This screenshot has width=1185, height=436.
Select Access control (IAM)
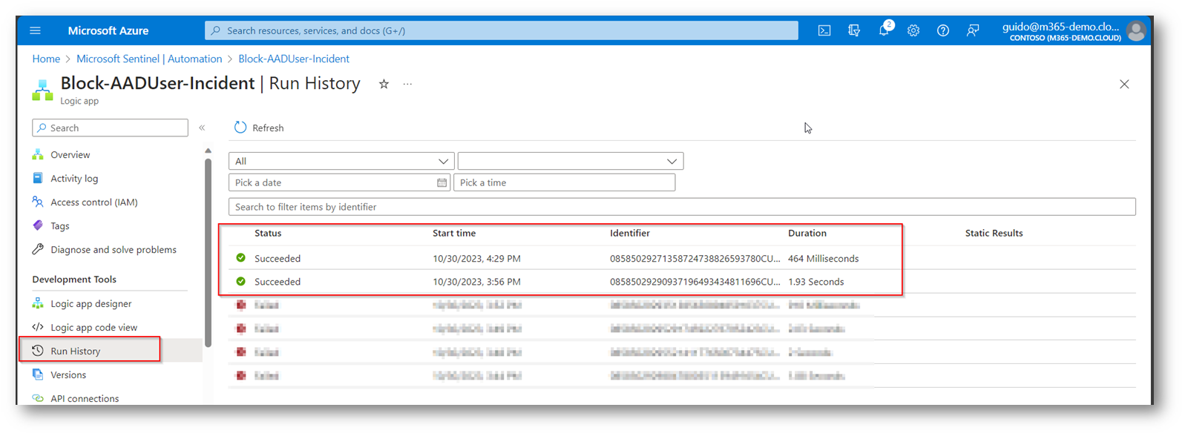pyautogui.click(x=94, y=202)
